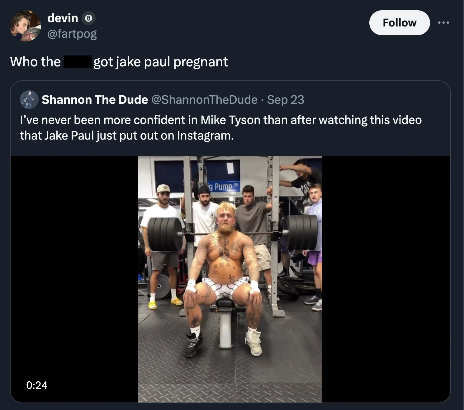Click the @fartpog handle
This screenshot has width=464, height=410.
click(x=72, y=34)
